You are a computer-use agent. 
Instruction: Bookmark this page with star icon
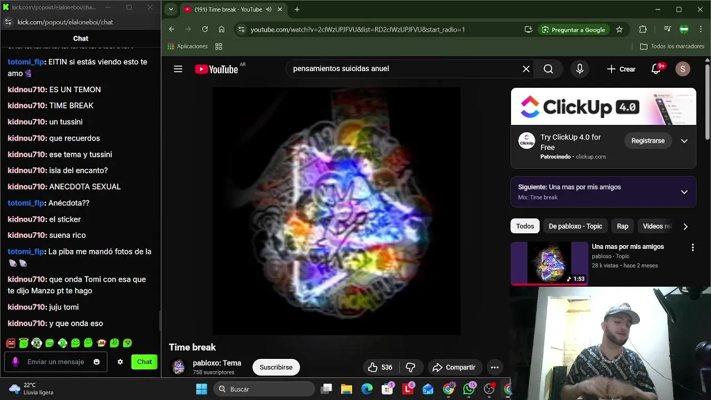point(619,29)
